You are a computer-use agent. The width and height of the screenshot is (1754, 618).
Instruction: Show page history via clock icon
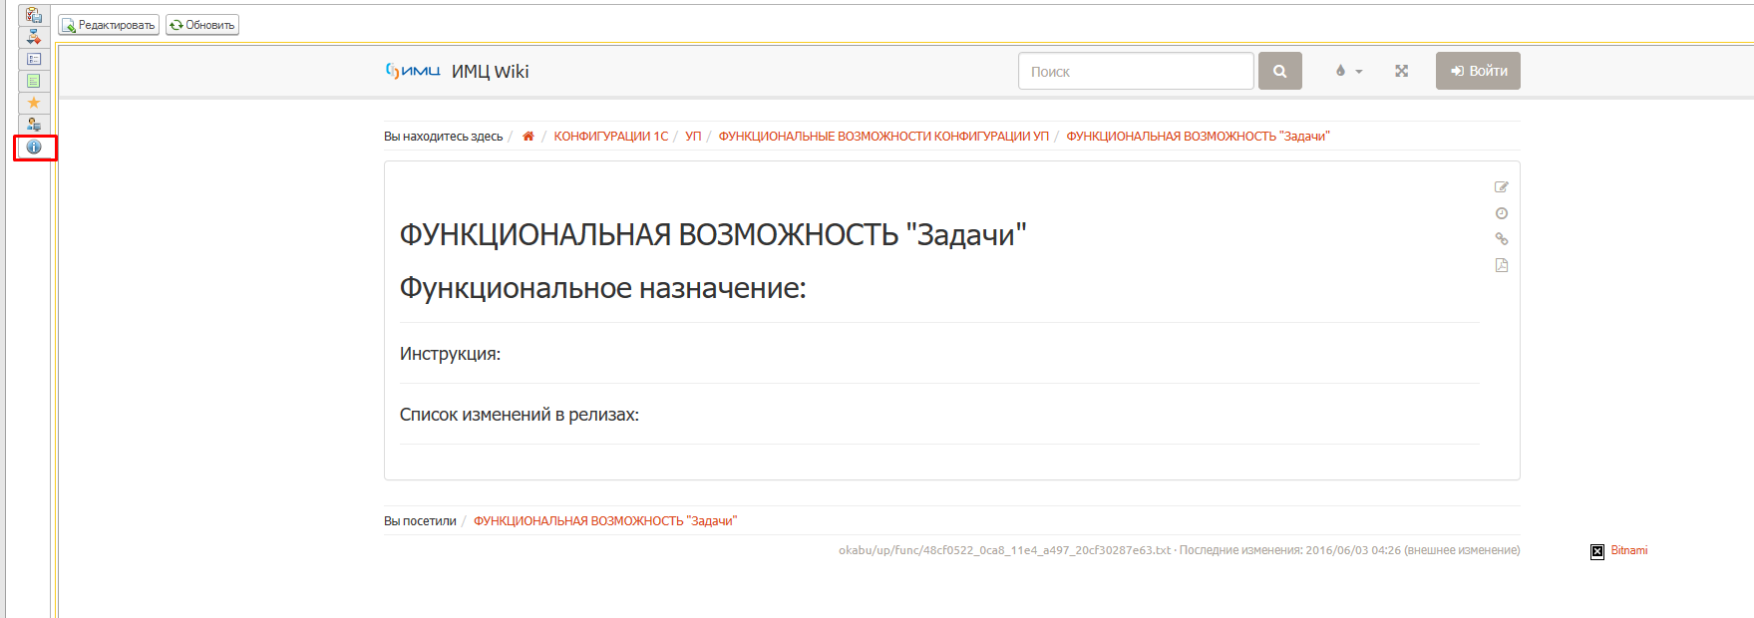[x=1501, y=213]
